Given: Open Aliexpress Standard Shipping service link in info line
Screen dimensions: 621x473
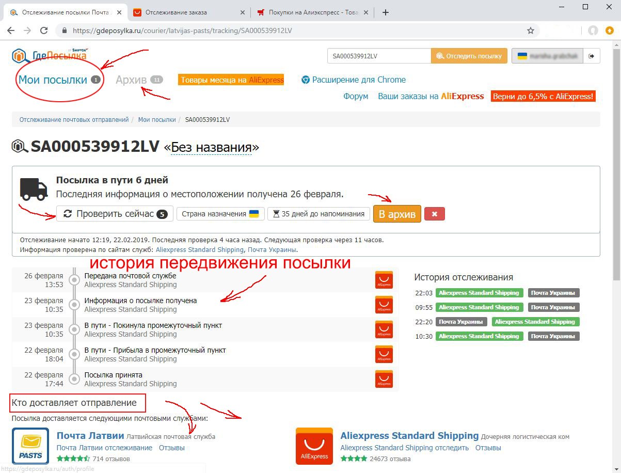Looking at the screenshot, I should click(x=200, y=250).
